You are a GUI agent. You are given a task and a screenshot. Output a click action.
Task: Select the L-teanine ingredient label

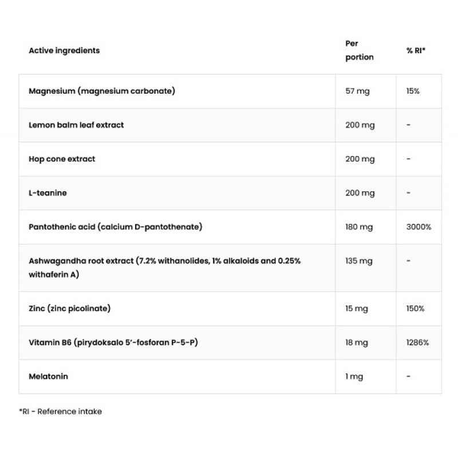[48, 193]
